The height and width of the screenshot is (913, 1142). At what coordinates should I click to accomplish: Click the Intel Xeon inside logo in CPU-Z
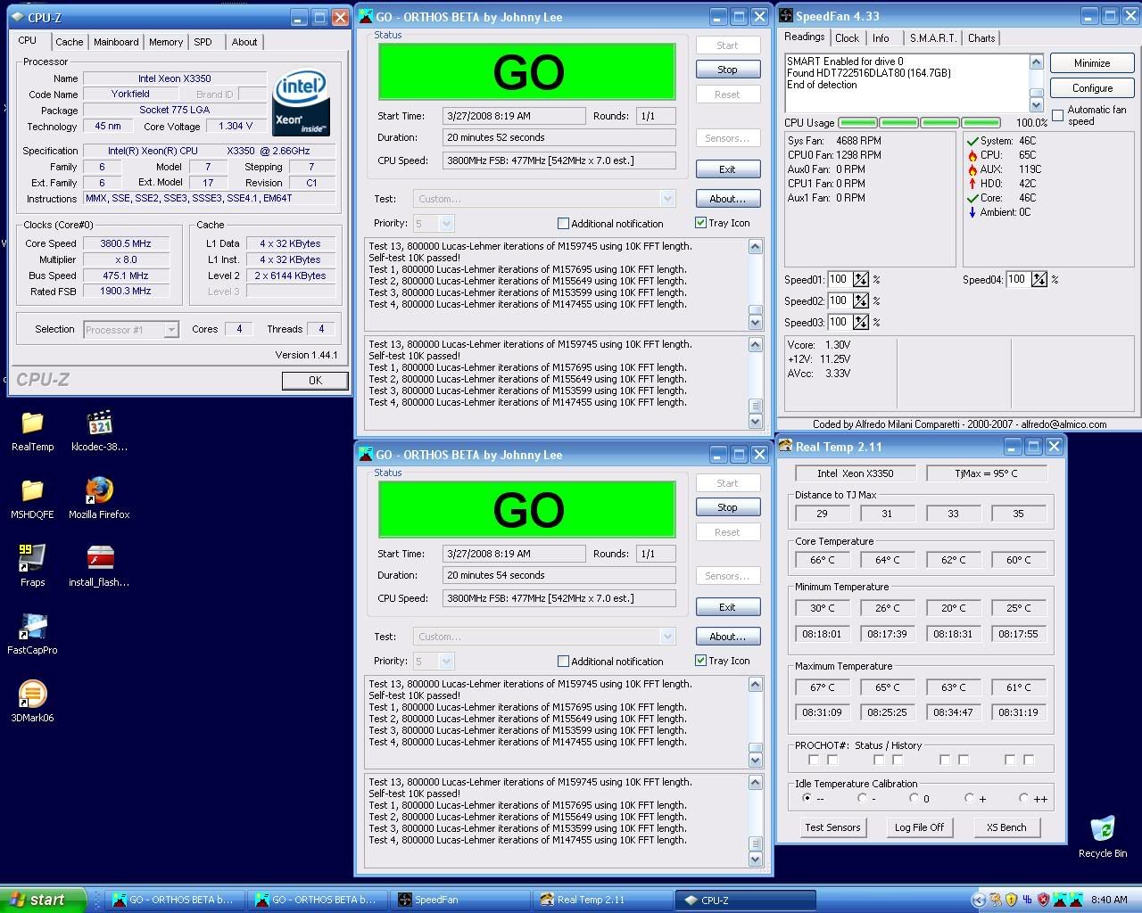pos(302,101)
